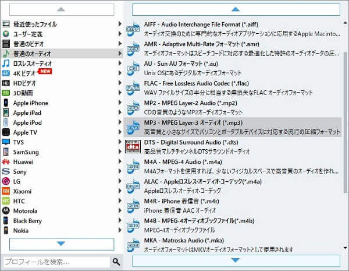Click the FLAC format icon
The height and width of the screenshot is (271, 349).
point(133,88)
